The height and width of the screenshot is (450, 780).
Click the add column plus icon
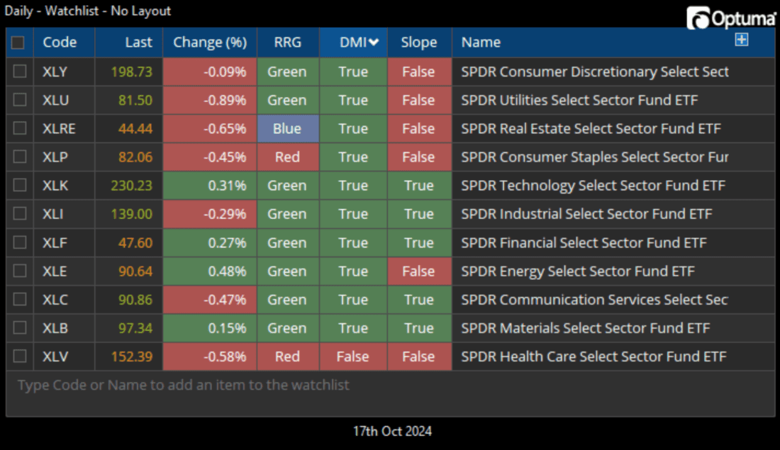(x=741, y=40)
